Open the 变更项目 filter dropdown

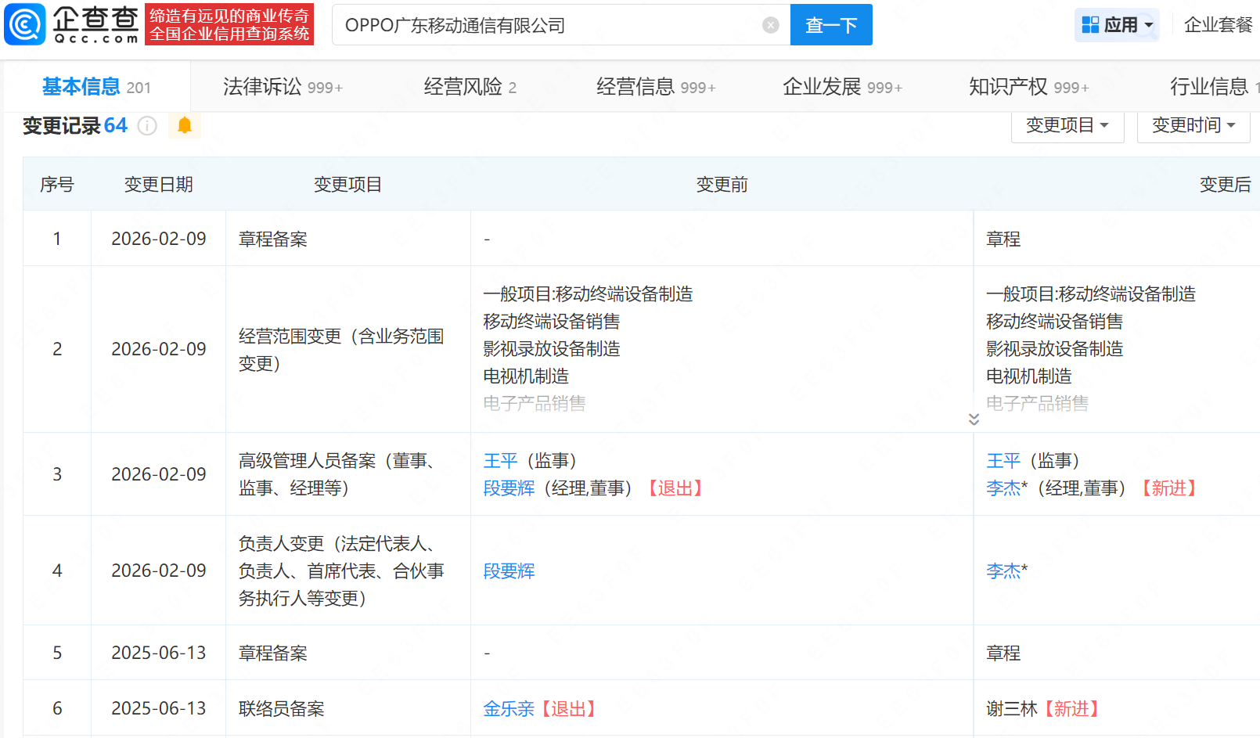(1067, 125)
